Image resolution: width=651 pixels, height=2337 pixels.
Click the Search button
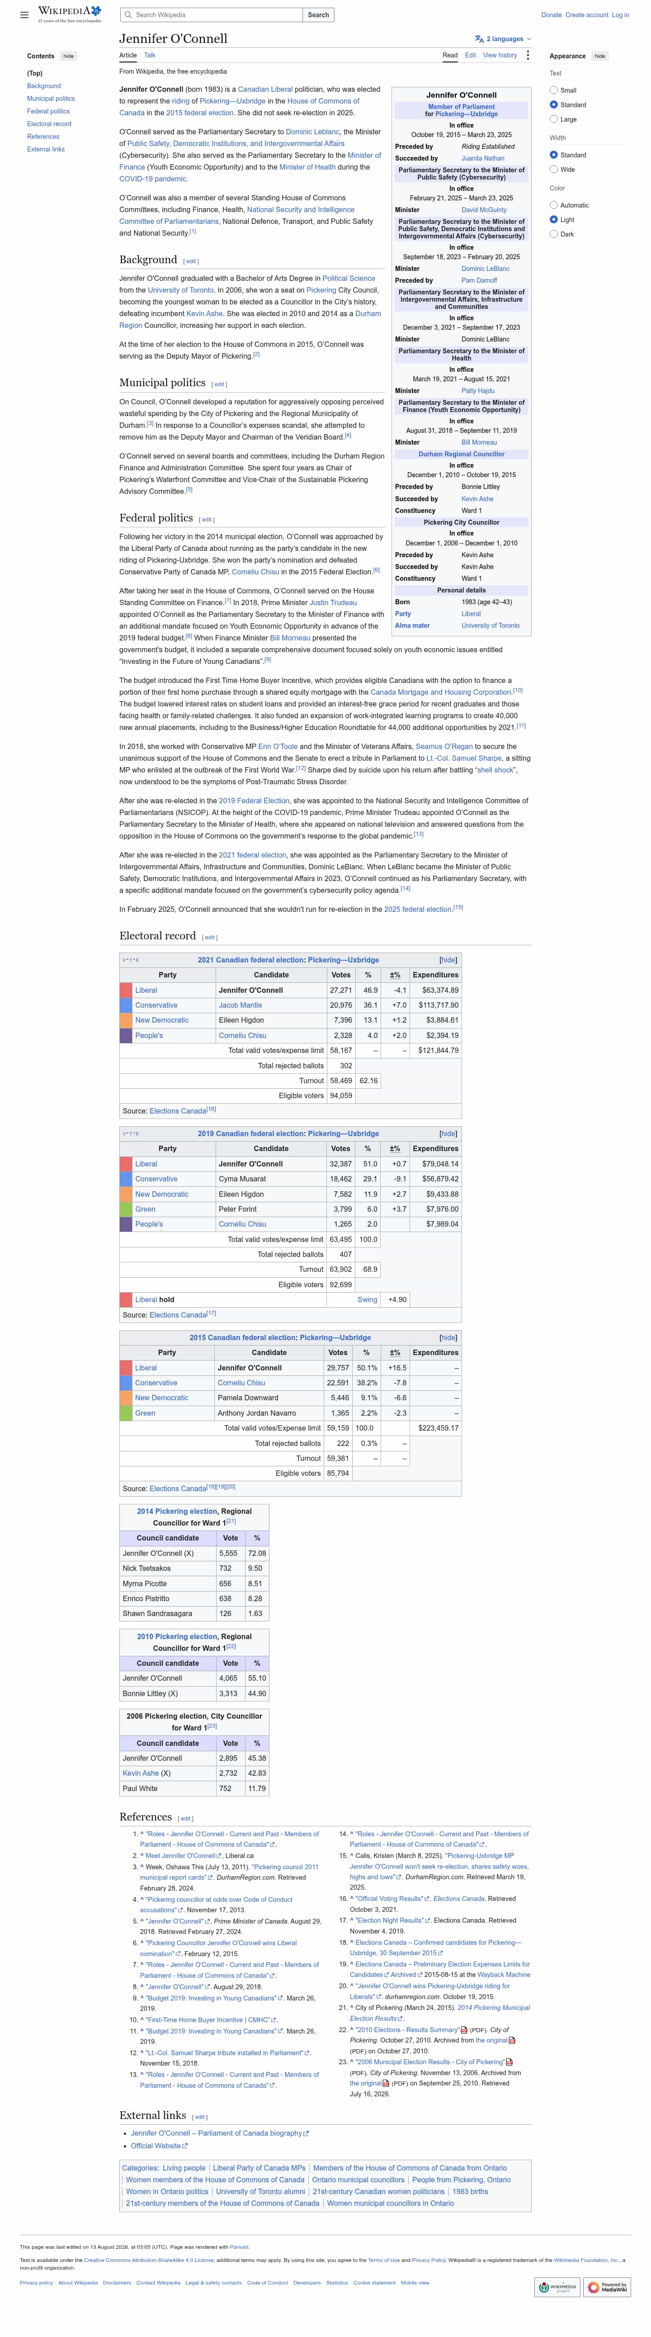(x=318, y=14)
